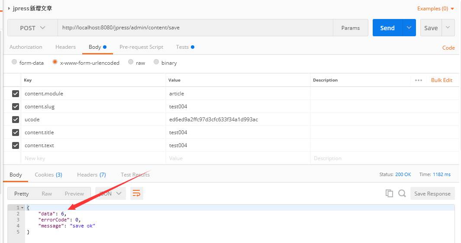Select the response Body tab
This screenshot has height=243, width=461.
coord(16,175)
